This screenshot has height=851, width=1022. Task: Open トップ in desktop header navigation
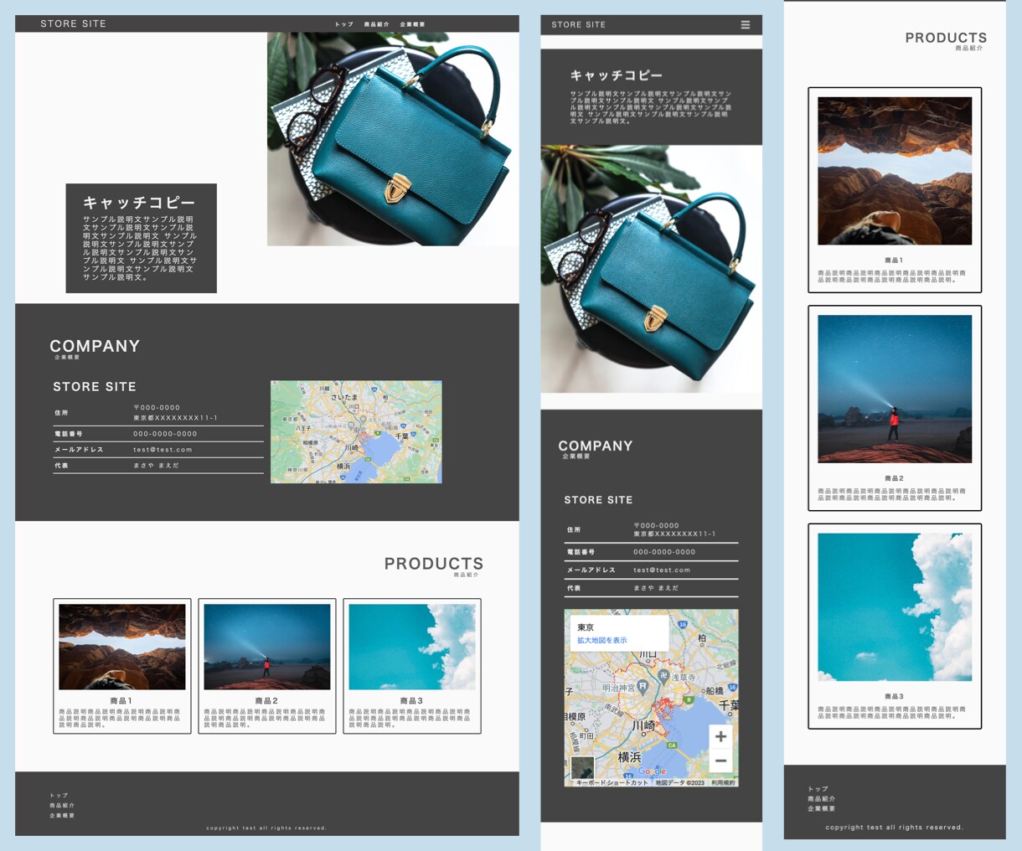tap(344, 24)
